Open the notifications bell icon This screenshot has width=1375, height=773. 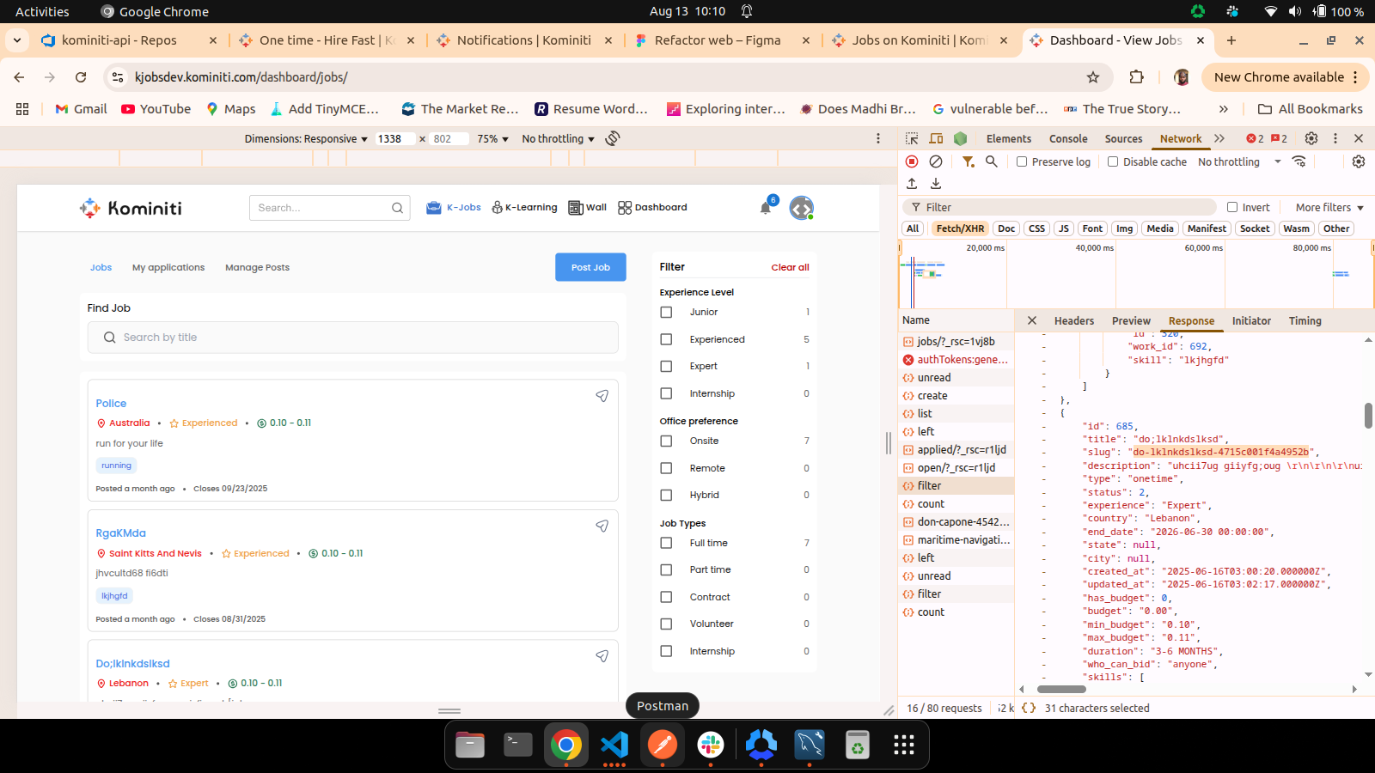[x=766, y=208]
